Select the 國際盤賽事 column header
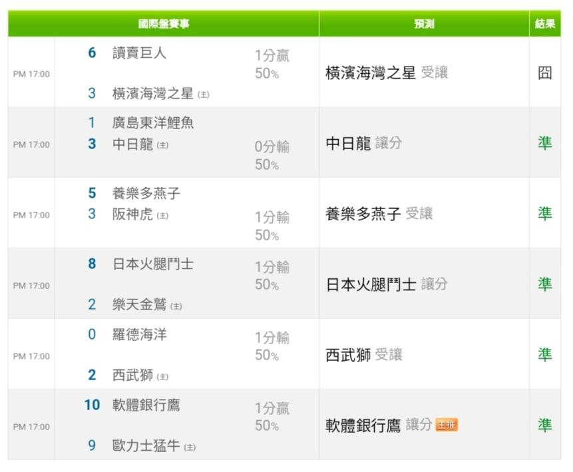Viewport: 573px width, 472px height. click(163, 24)
